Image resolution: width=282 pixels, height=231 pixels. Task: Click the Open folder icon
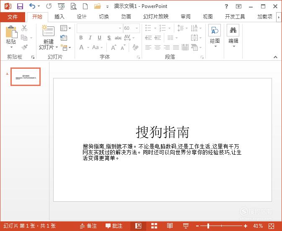tap(98, 6)
